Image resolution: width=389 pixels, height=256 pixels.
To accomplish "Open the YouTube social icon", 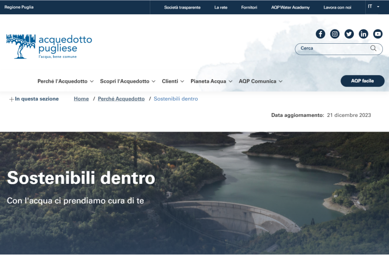I will pyautogui.click(x=378, y=34).
